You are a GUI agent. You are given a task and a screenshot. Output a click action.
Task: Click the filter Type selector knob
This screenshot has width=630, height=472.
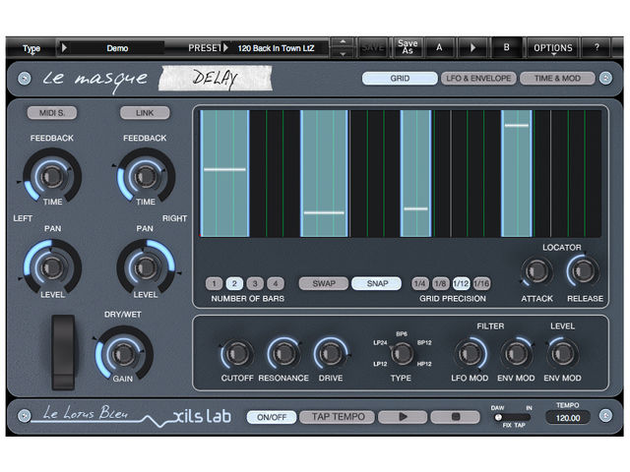pos(402,354)
